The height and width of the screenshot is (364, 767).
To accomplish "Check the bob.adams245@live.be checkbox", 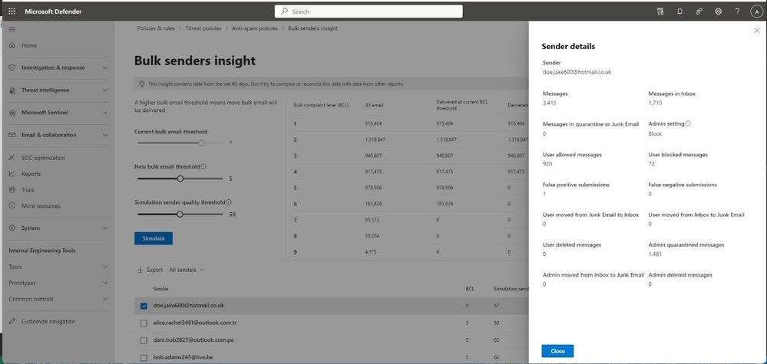I will pos(144,358).
